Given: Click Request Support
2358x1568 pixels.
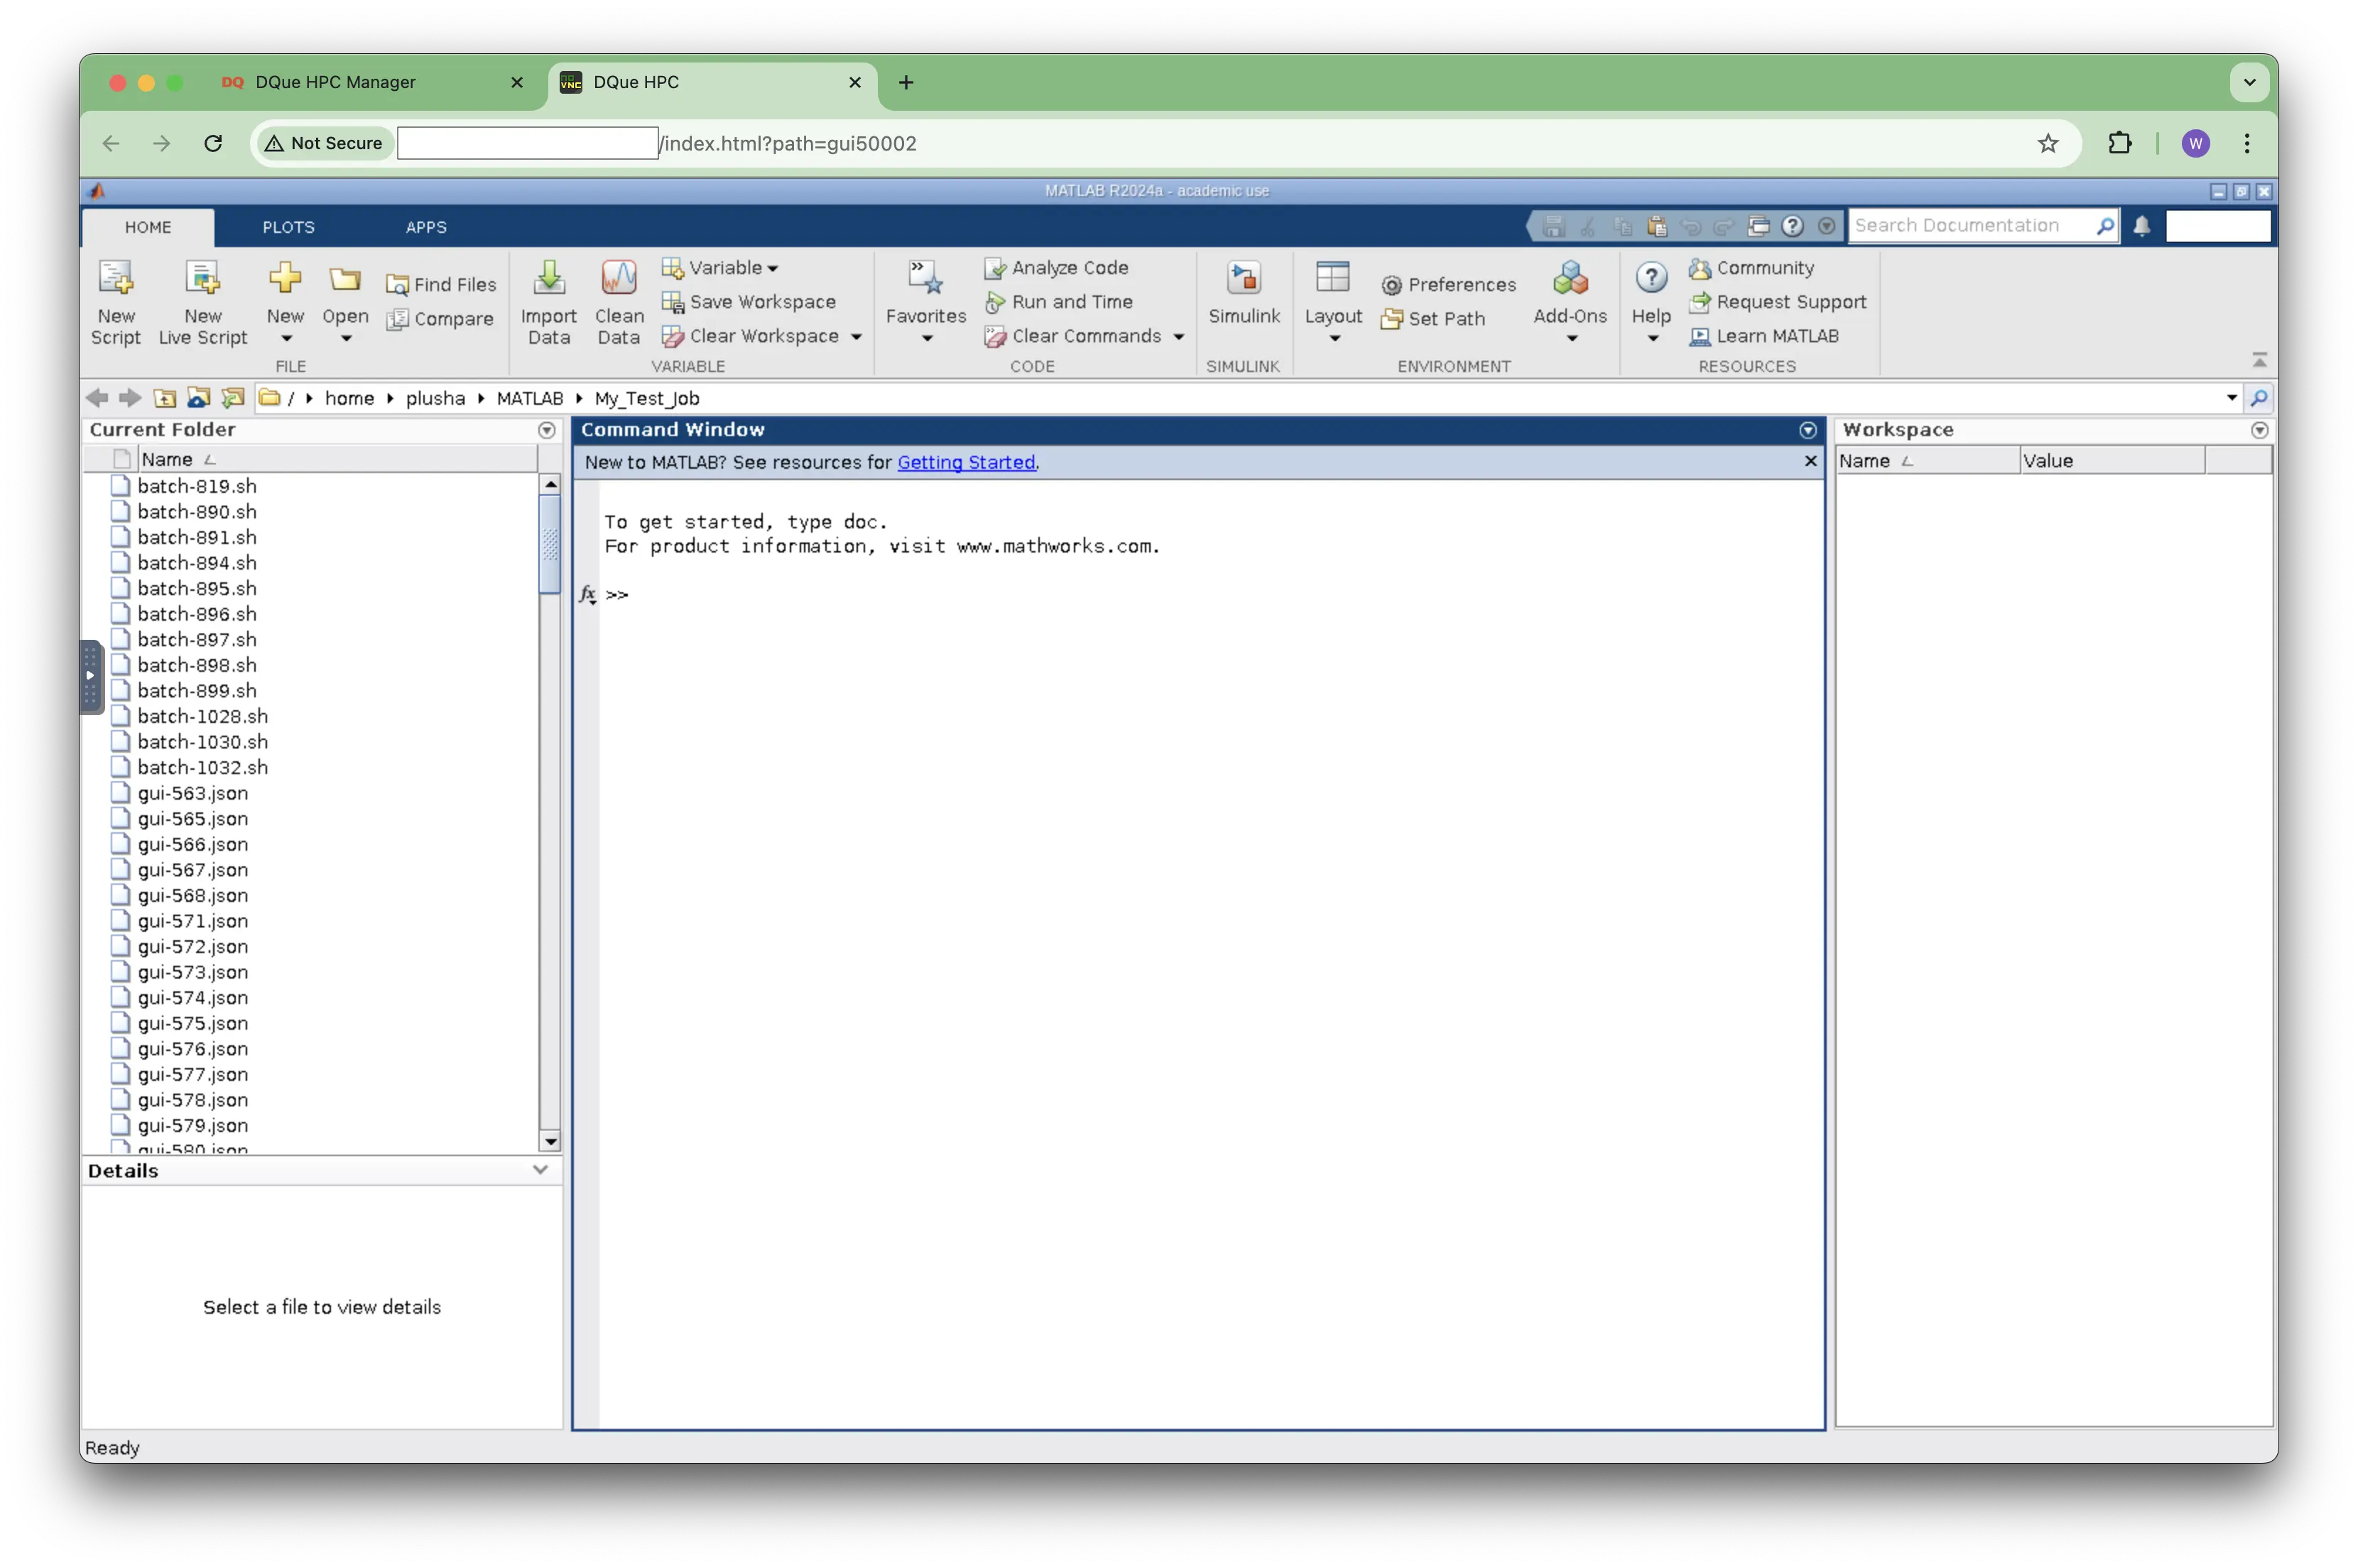Looking at the screenshot, I should tap(1790, 302).
